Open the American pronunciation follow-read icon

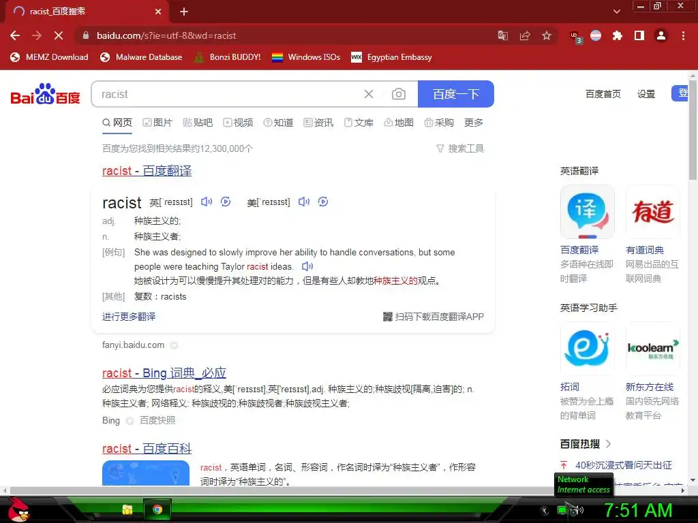pos(323,202)
